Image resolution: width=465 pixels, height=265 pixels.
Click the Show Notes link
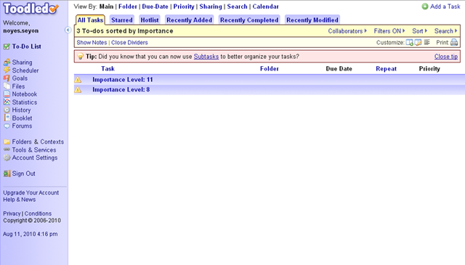92,42
